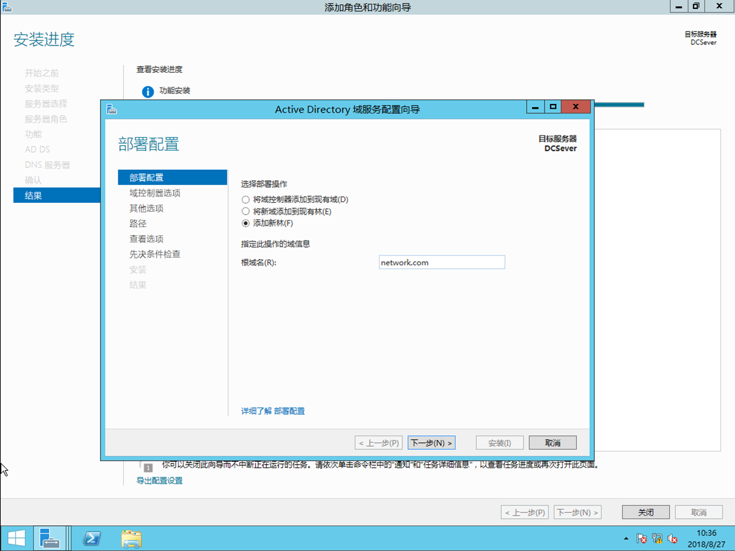735x551 pixels.
Task: Click the Windows Start button
Action: (x=17, y=538)
